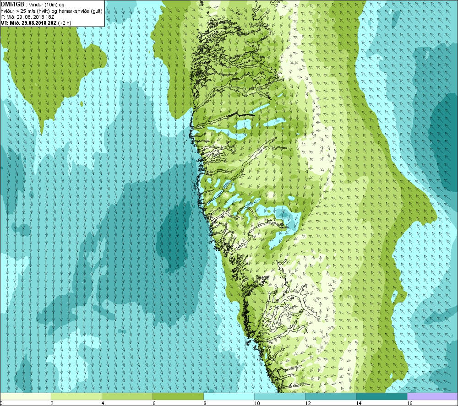This screenshot has width=458, height=406.
Task: Click the legend value '10'
Action: 257,403
